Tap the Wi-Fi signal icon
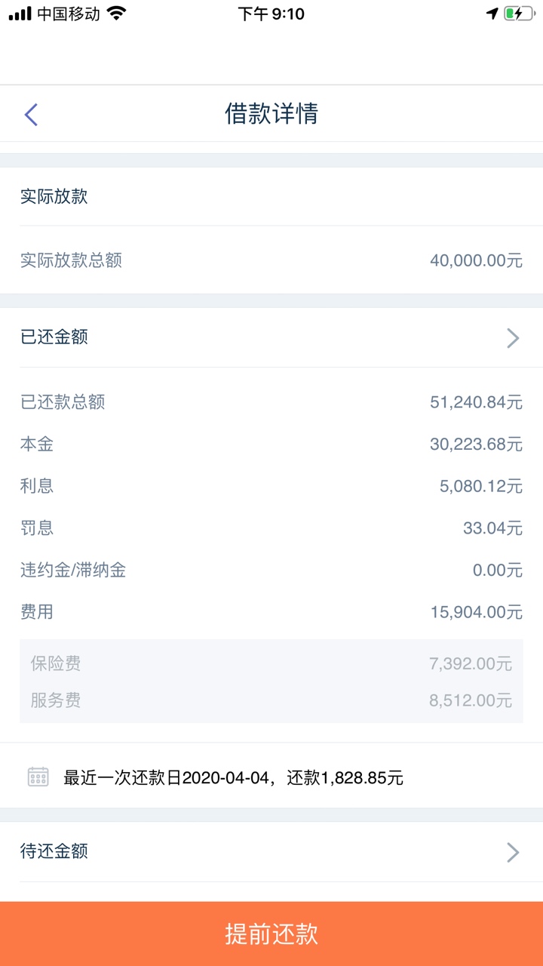Screen dimensions: 543x966 116,14
